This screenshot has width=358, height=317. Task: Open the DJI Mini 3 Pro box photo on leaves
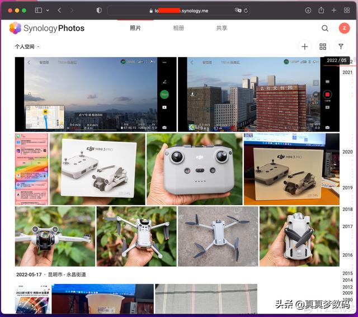pos(97,169)
